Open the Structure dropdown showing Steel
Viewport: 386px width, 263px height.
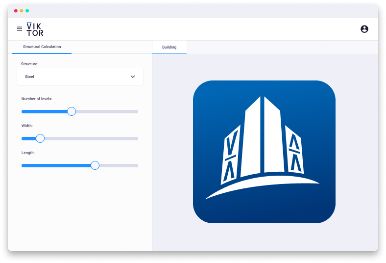[x=80, y=77]
